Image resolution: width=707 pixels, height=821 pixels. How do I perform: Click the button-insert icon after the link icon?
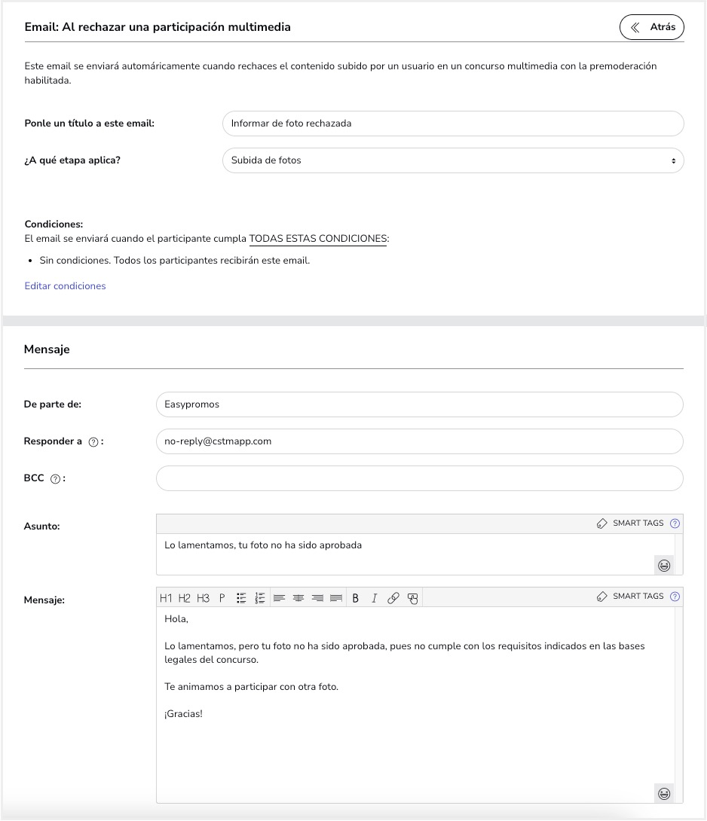[x=413, y=598]
